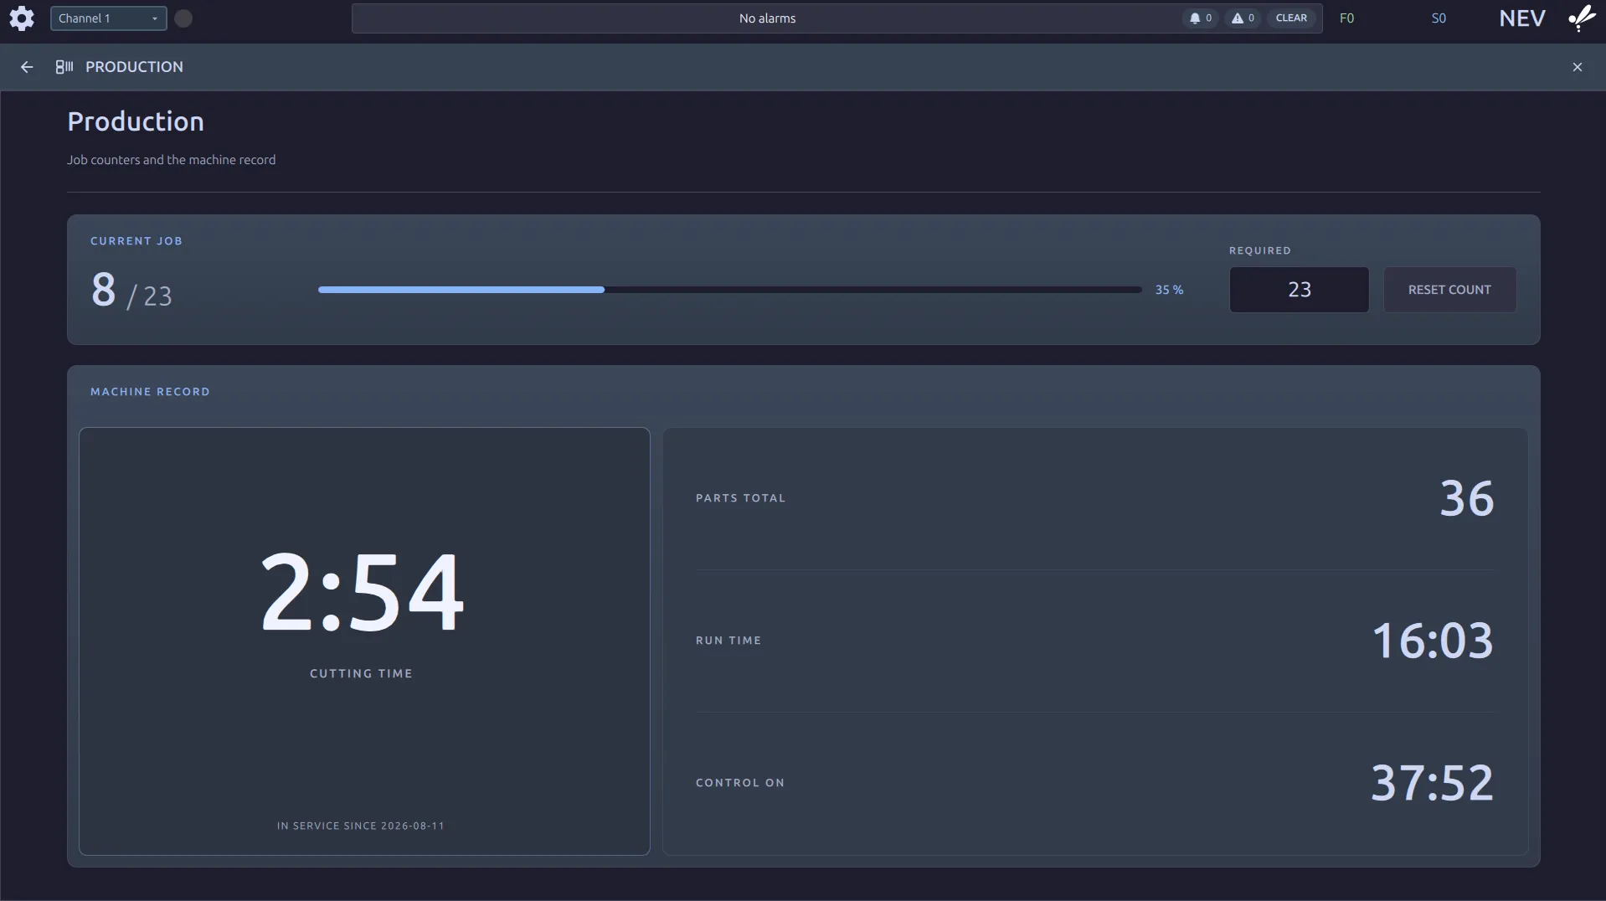Viewport: 1606px width, 901px height.
Task: Click the NEV status label
Action: point(1521,18)
